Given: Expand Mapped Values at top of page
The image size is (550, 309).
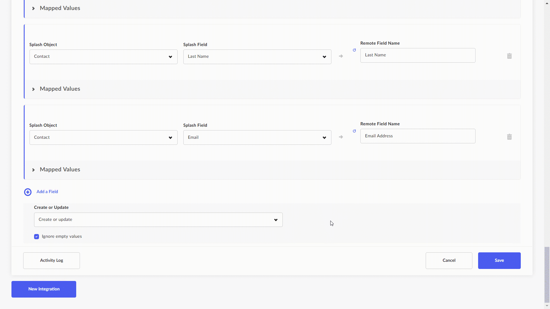Looking at the screenshot, I should [x=56, y=8].
